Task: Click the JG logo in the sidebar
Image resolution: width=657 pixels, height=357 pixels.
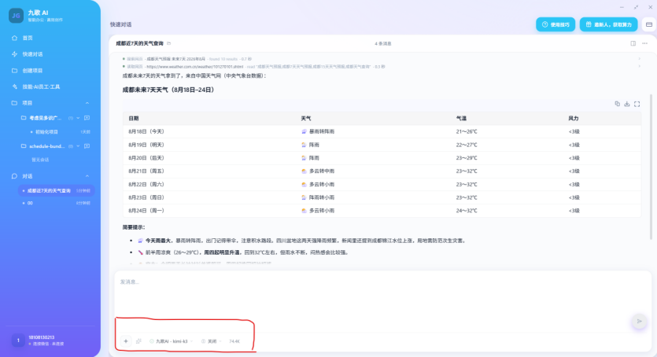Action: pyautogui.click(x=17, y=16)
